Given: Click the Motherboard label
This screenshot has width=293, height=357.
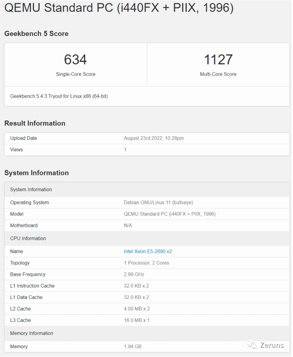Looking at the screenshot, I should pyautogui.click(x=24, y=225).
